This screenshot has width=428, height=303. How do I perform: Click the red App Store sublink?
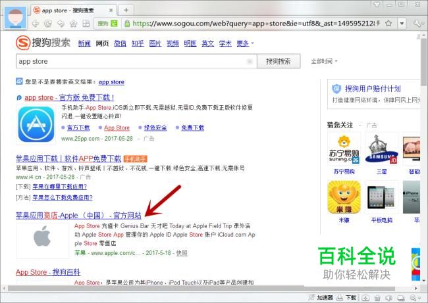[x=117, y=128]
